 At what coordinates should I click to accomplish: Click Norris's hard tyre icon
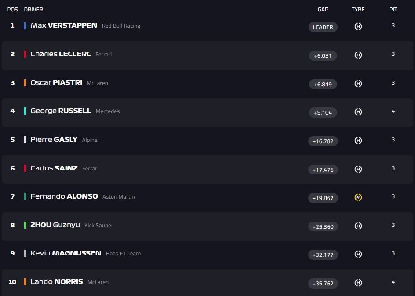[358, 283]
